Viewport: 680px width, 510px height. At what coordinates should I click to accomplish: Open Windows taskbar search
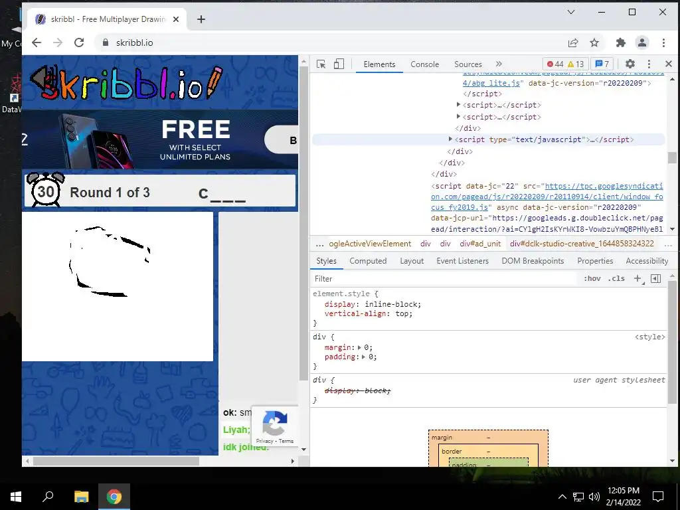[x=48, y=497]
